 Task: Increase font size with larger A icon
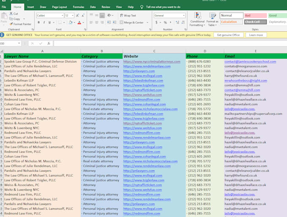pos(77,16)
